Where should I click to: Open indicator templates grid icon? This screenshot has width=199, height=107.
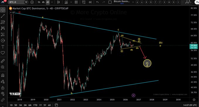pyautogui.click(x=76, y=2)
